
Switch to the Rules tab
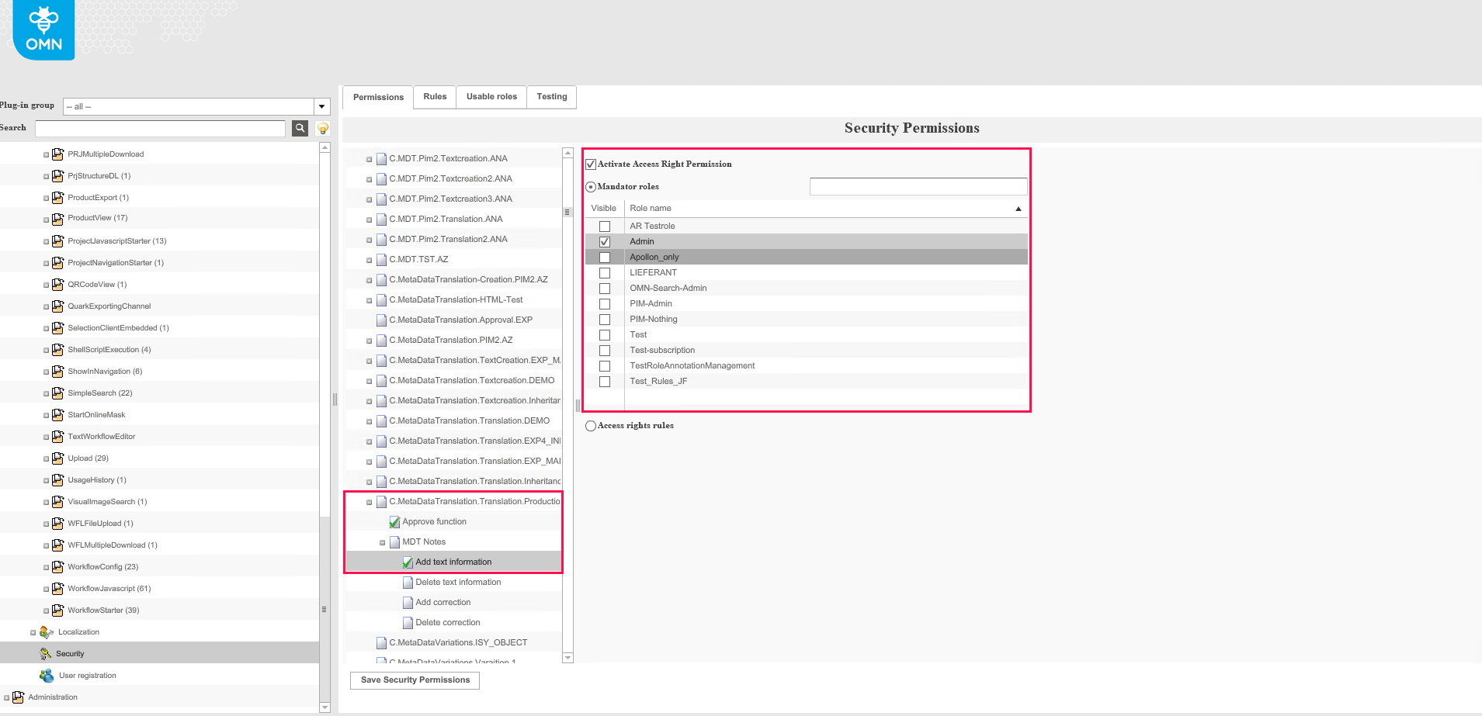click(434, 96)
